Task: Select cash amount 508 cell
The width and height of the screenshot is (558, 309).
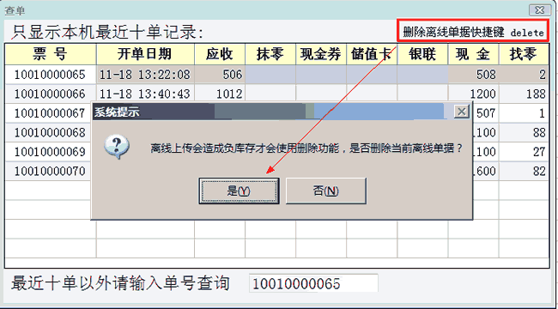Action: coord(473,75)
